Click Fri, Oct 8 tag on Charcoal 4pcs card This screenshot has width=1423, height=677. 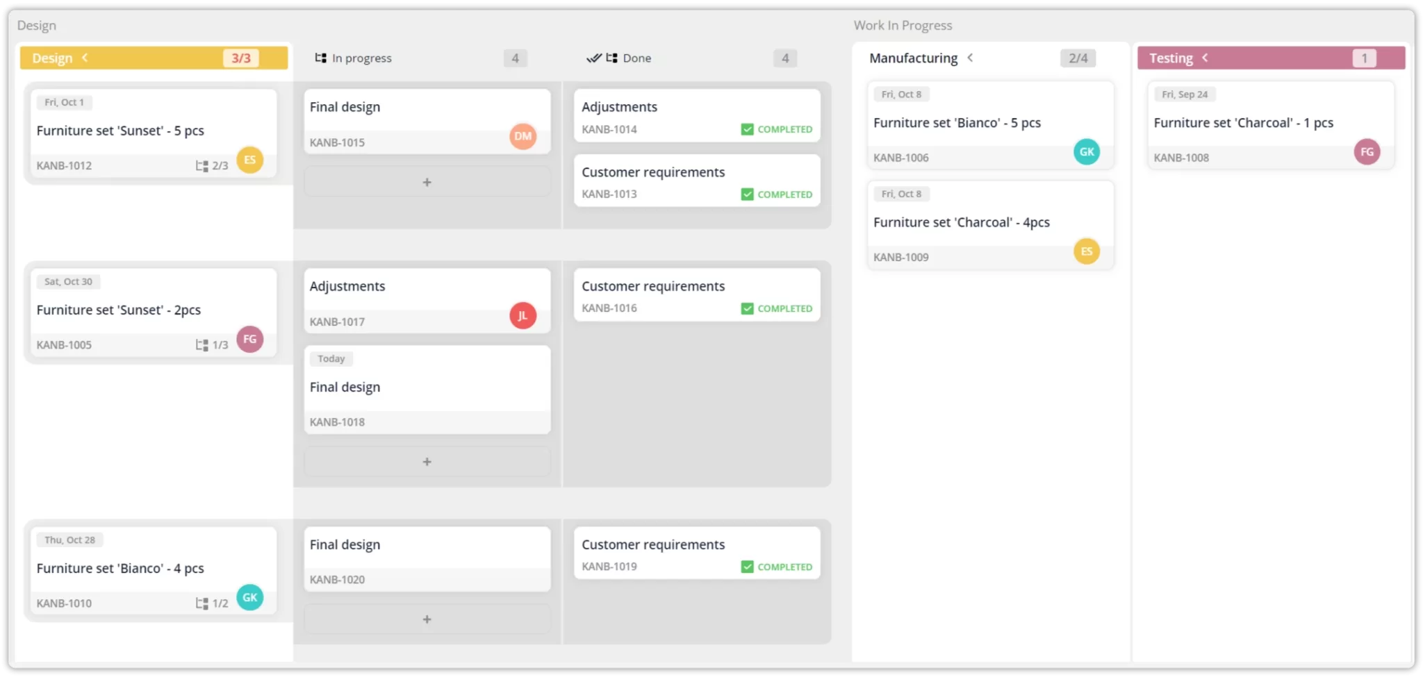click(x=901, y=194)
